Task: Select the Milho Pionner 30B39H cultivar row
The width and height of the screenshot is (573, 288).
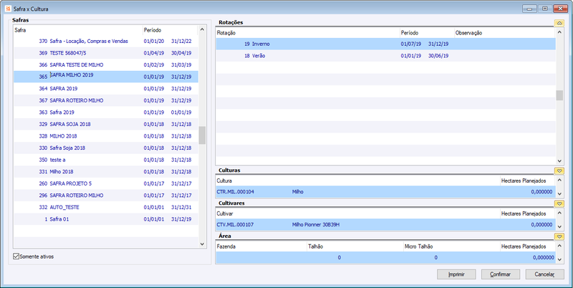Action: coord(385,224)
